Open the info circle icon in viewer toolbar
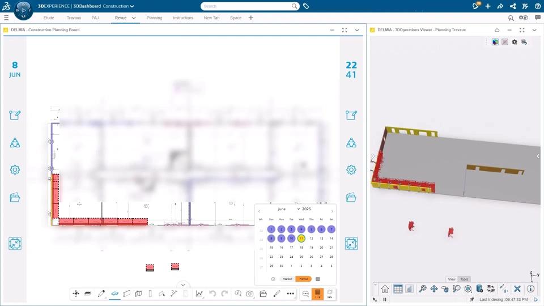544x306 pixels. (530, 288)
